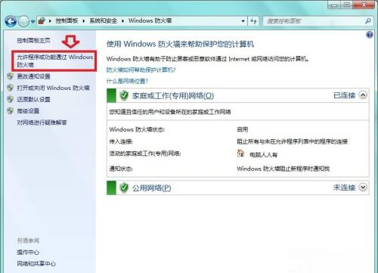This screenshot has width=378, height=273.
Task: Click 家庭或工作(专用)网络(O) section header
Action: pos(238,95)
